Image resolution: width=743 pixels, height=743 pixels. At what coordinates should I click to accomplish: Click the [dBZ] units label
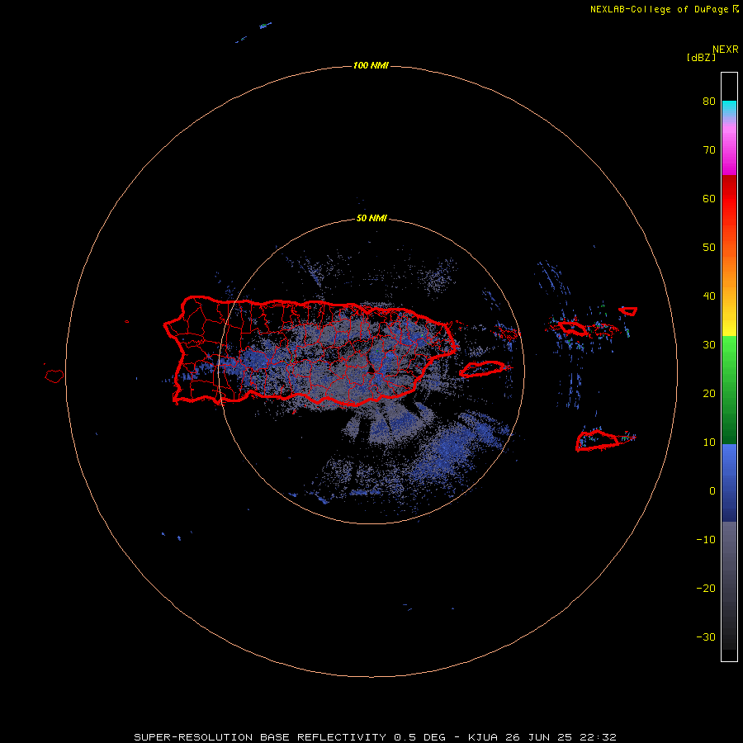(x=701, y=58)
